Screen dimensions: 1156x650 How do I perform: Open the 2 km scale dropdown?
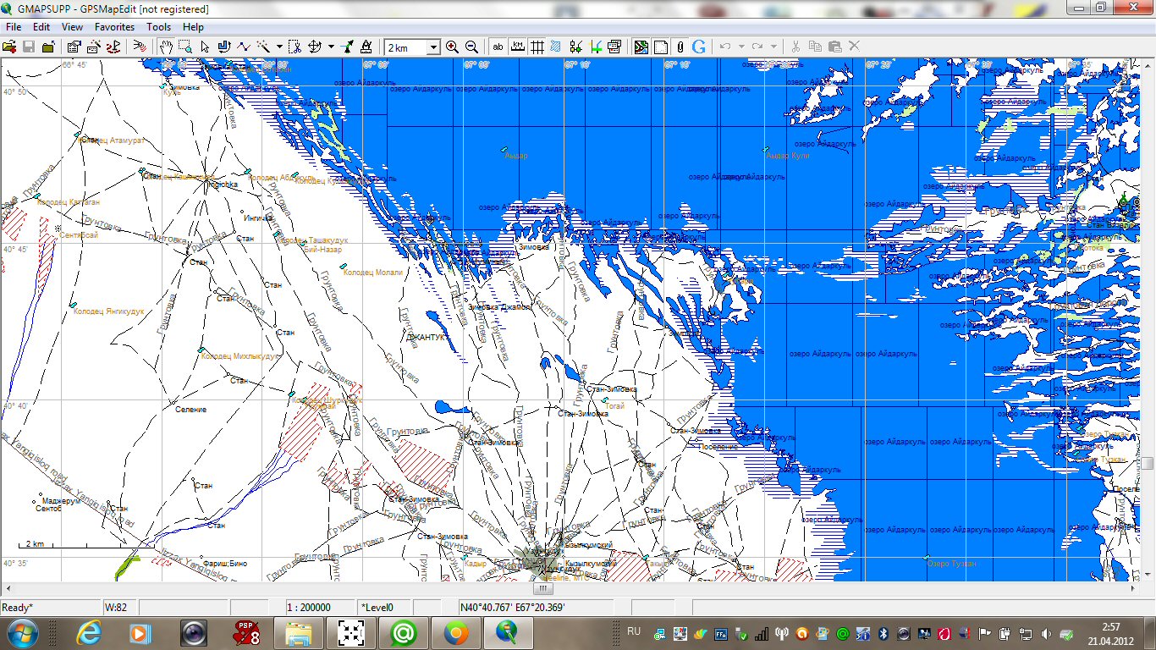(433, 47)
